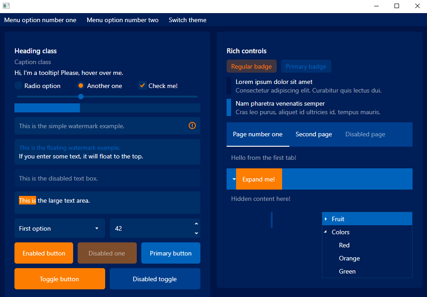Select the Fruit tree item

tap(367, 219)
